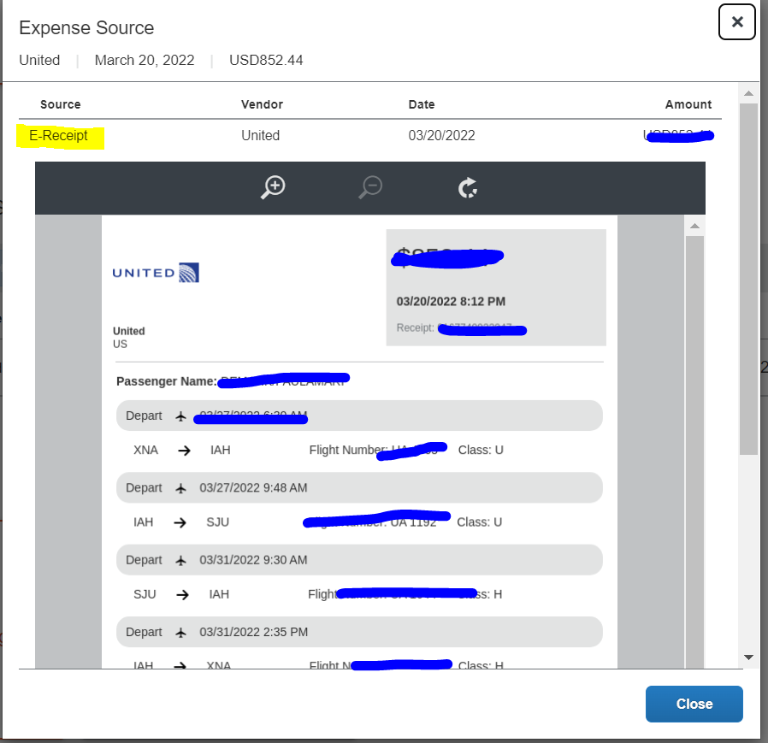Screen dimensions: 768x743
Task: Click the outer dialog scrollbar thumb
Action: pos(748,280)
